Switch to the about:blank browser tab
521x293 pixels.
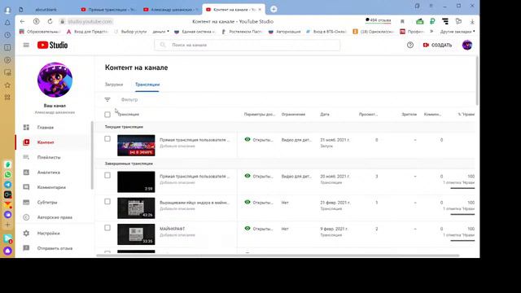tap(46, 10)
